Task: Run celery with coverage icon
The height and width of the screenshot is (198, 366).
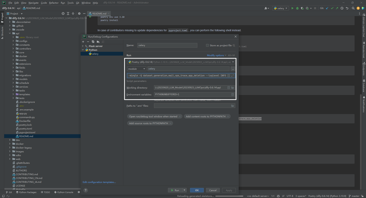Action: 302,8
